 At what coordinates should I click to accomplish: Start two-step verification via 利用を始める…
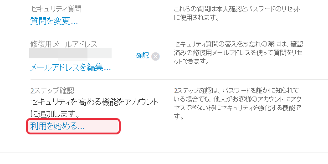pos(57,126)
